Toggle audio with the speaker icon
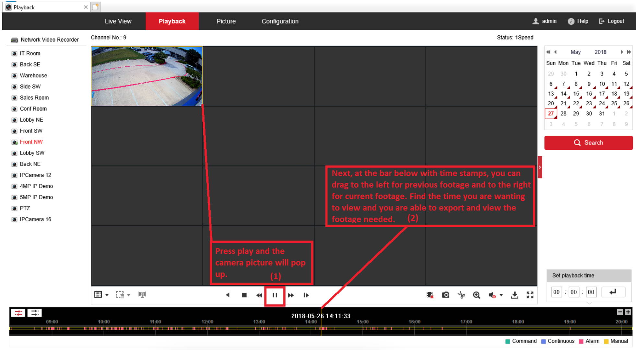This screenshot has height=350, width=636. 492,295
